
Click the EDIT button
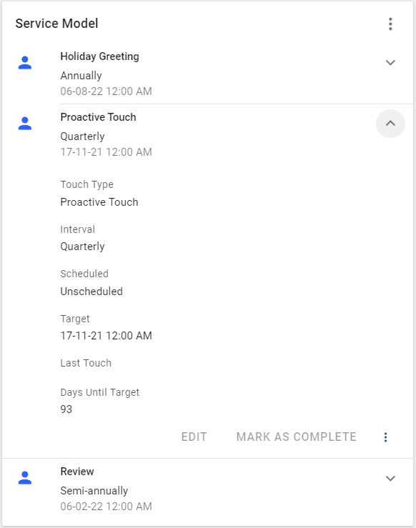coord(194,437)
